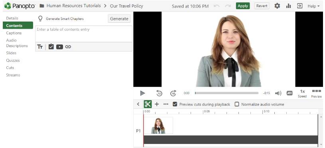Click the video preview of presenter
325x148 pixels.
[228, 49]
